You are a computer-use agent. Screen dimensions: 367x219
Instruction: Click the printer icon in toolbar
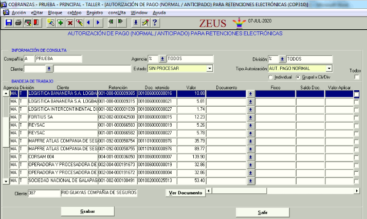(18, 23)
